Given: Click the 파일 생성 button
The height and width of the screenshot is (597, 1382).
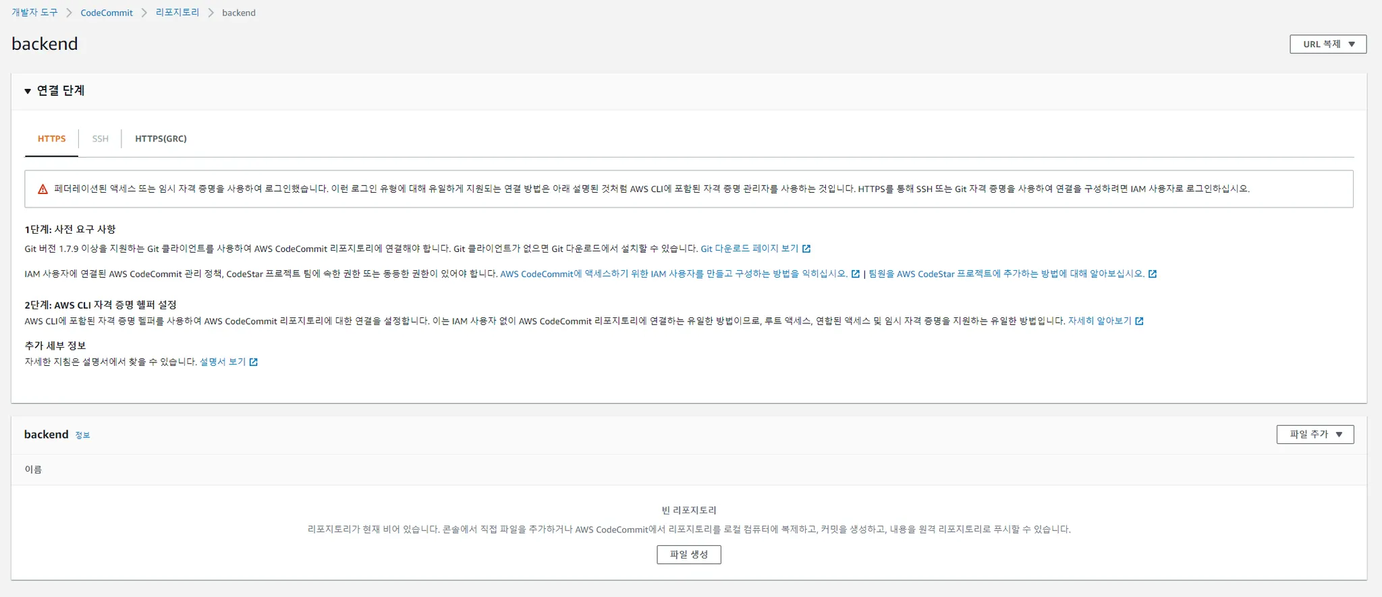Looking at the screenshot, I should (x=689, y=555).
